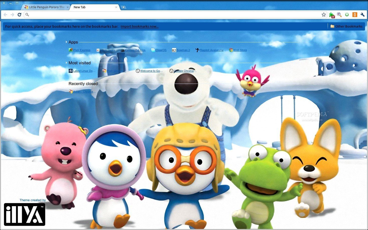Open the green puzzle extension with badge 20
Image resolution: width=368 pixels, height=230 pixels.
pyautogui.click(x=331, y=15)
